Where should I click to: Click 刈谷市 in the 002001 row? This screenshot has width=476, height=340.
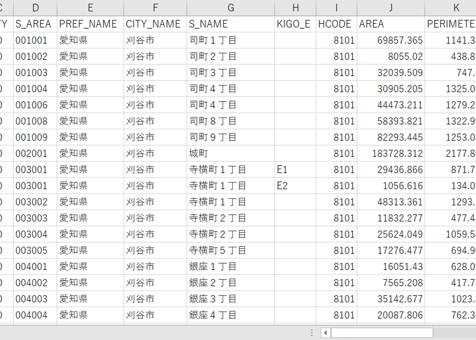[155, 154]
